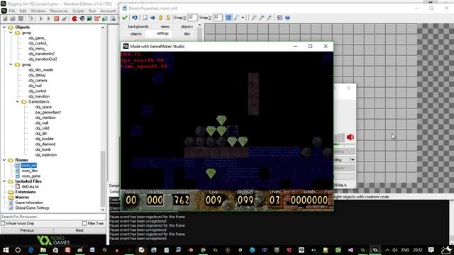Collapse the Objects folder in resource tree

(4, 27)
